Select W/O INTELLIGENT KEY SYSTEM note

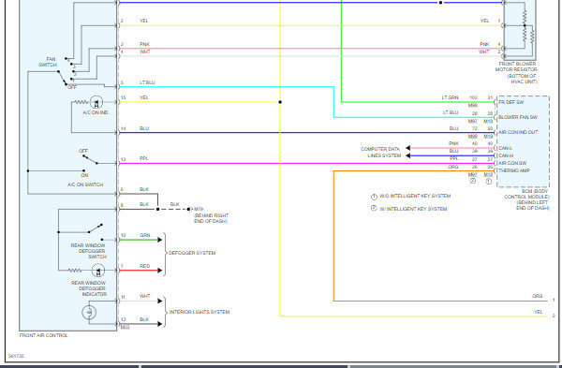pyautogui.click(x=415, y=196)
